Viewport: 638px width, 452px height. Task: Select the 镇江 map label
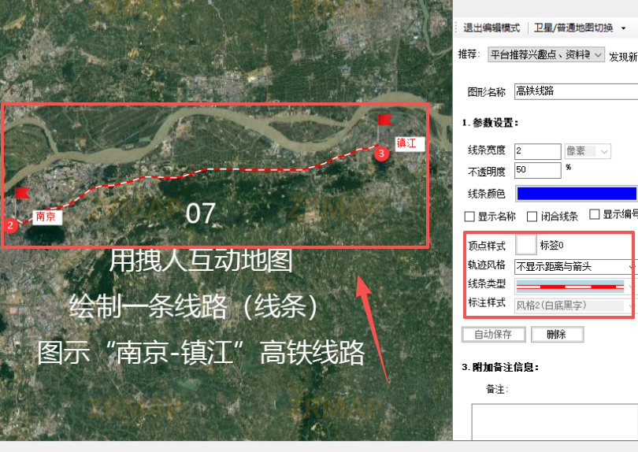[410, 143]
